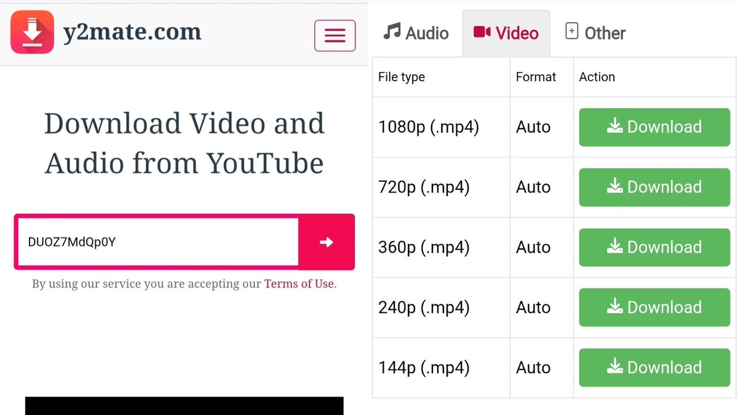Download the 720p mp4 file

pos(654,187)
